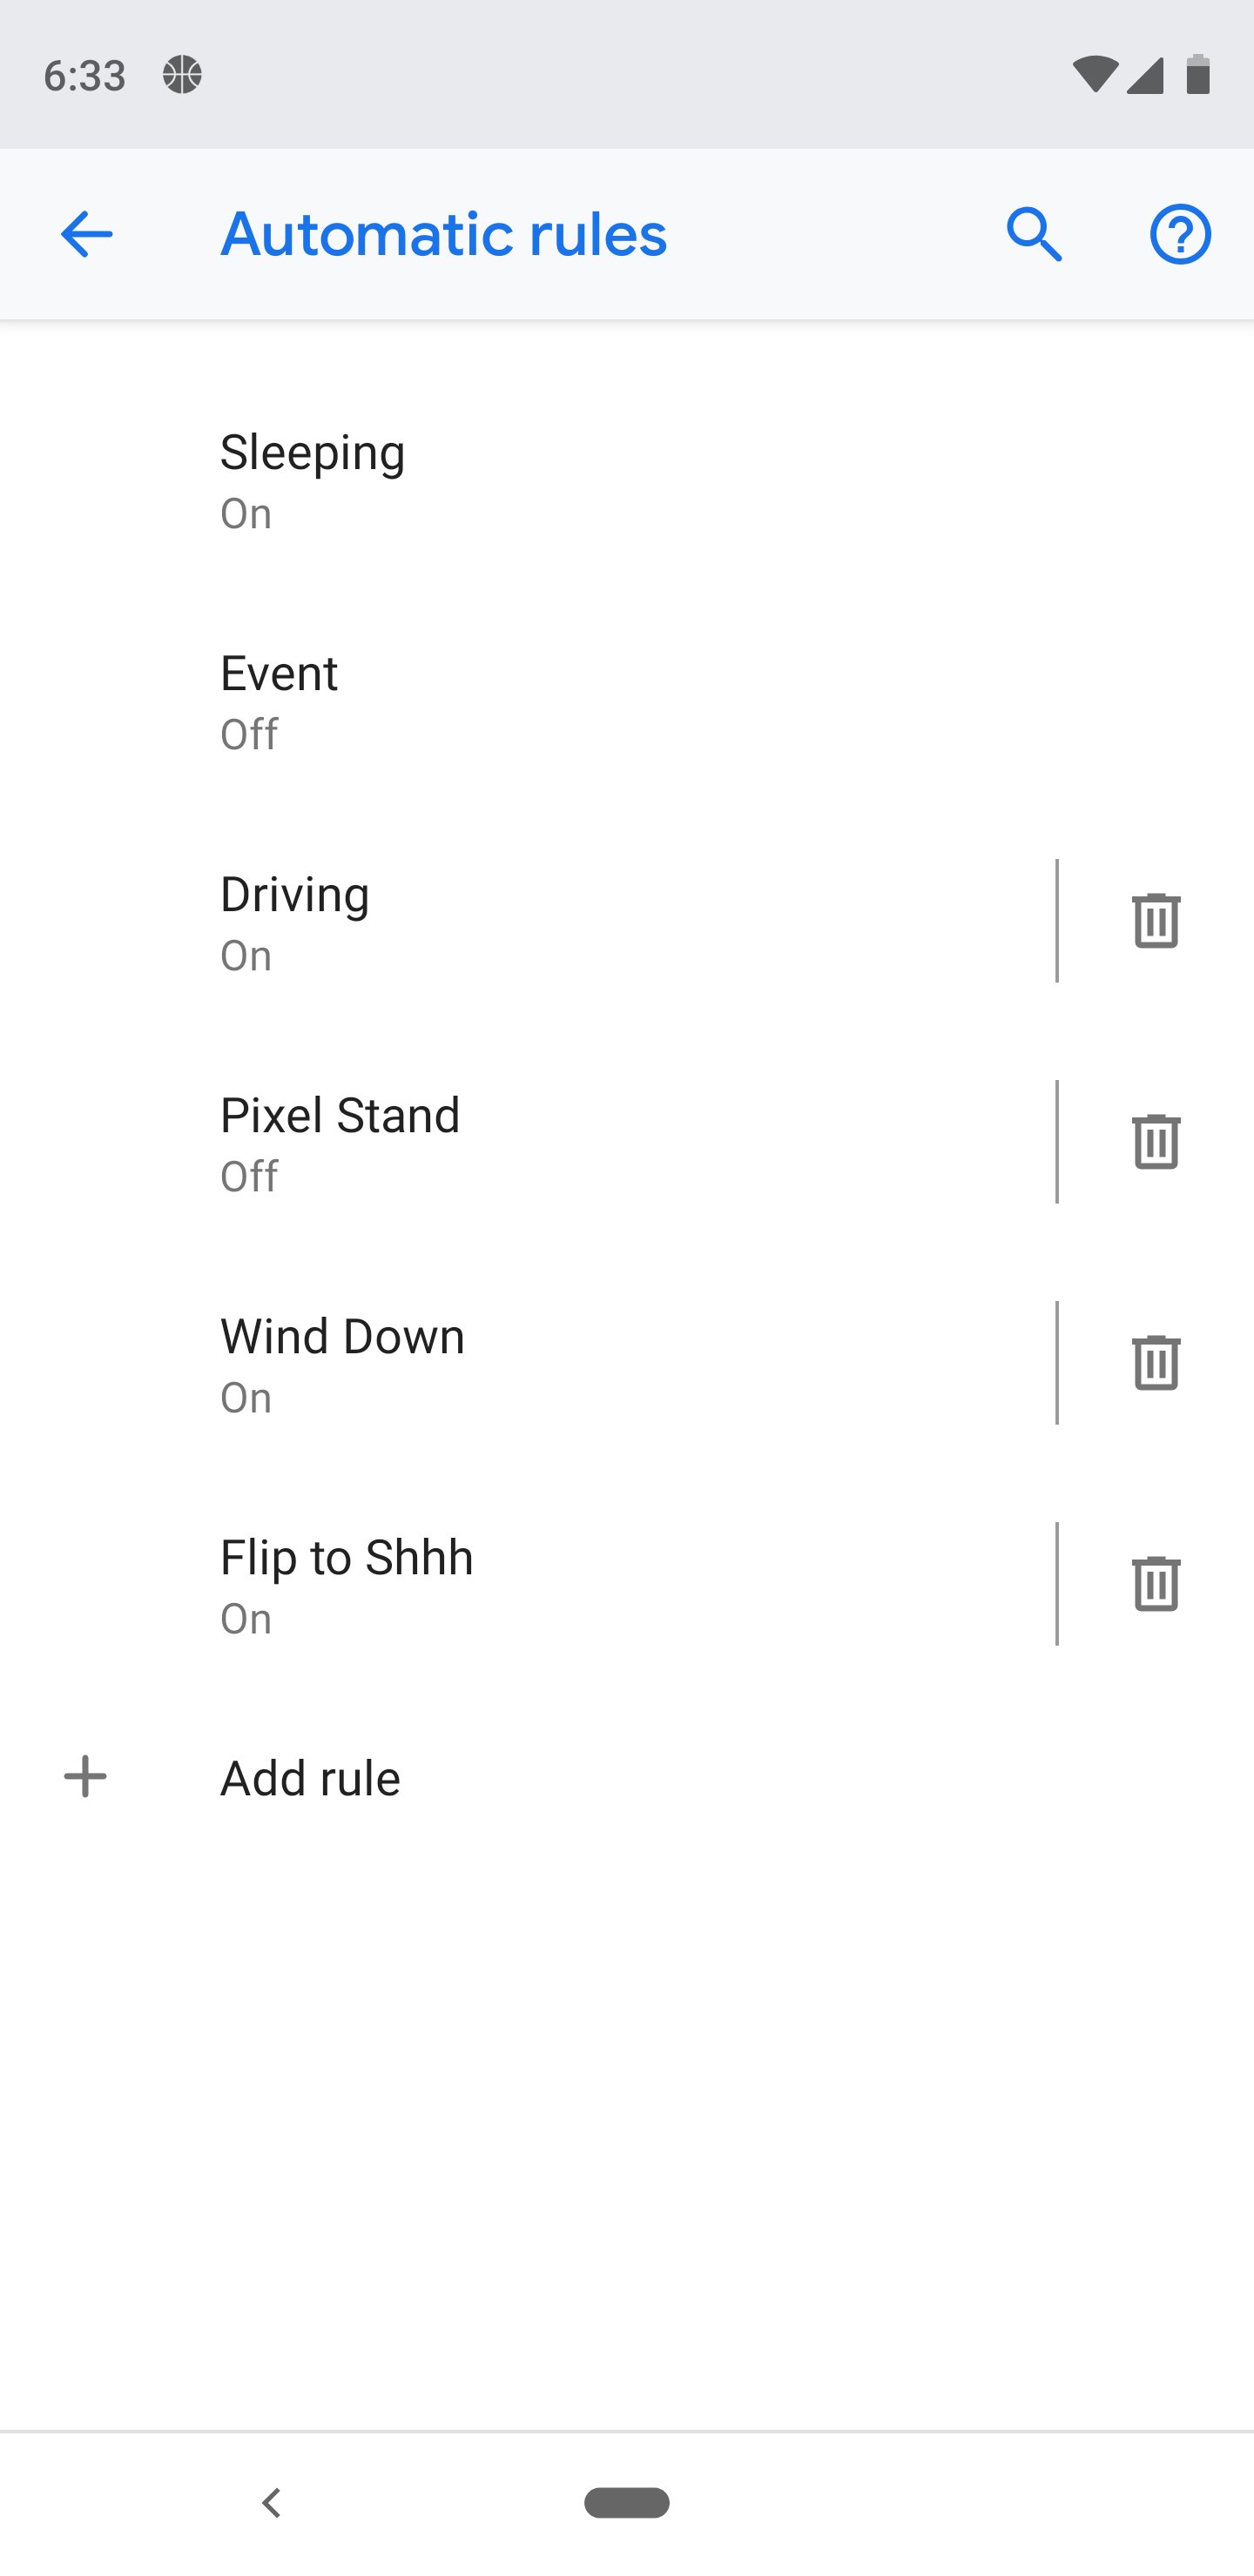Open the Sleeping rule

[626, 481]
